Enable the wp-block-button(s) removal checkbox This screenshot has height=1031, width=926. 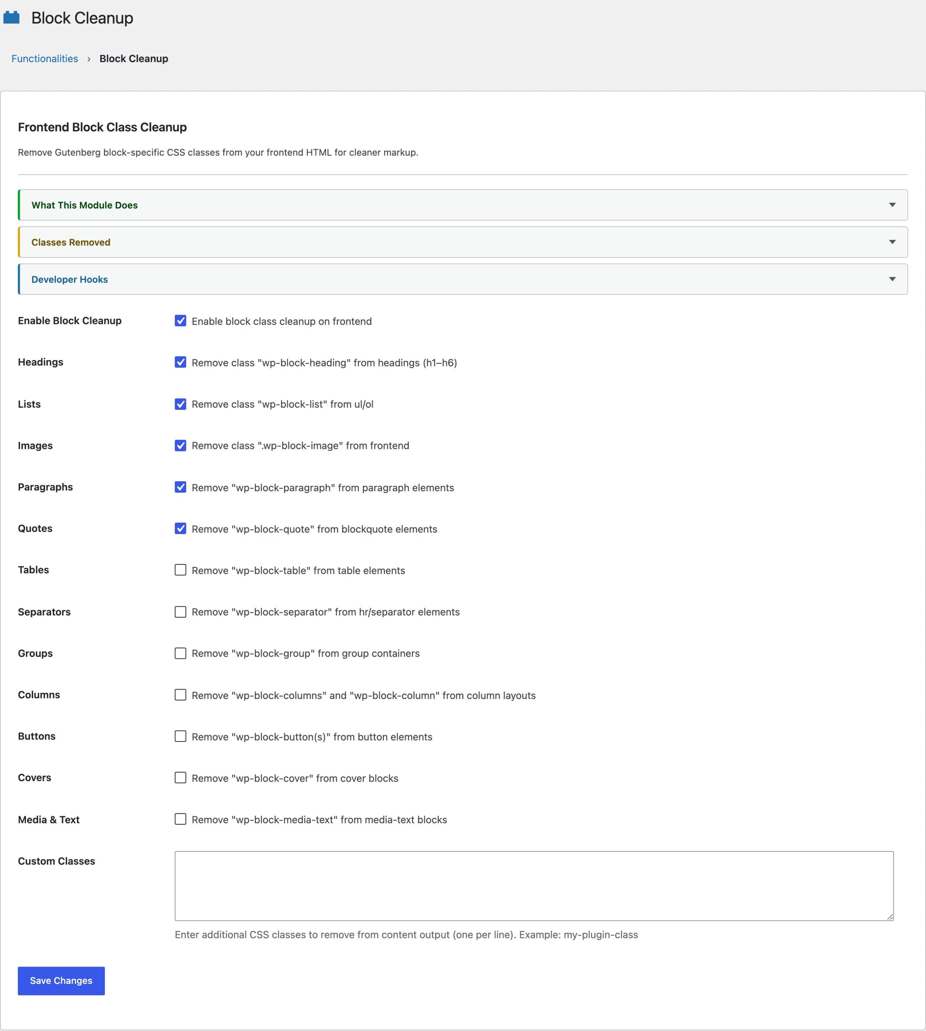[180, 736]
